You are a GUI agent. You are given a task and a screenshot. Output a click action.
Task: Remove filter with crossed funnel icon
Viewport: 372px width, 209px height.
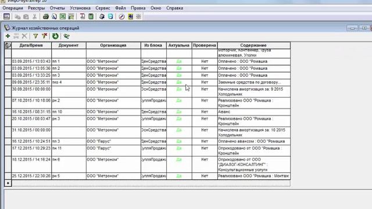(44, 36)
